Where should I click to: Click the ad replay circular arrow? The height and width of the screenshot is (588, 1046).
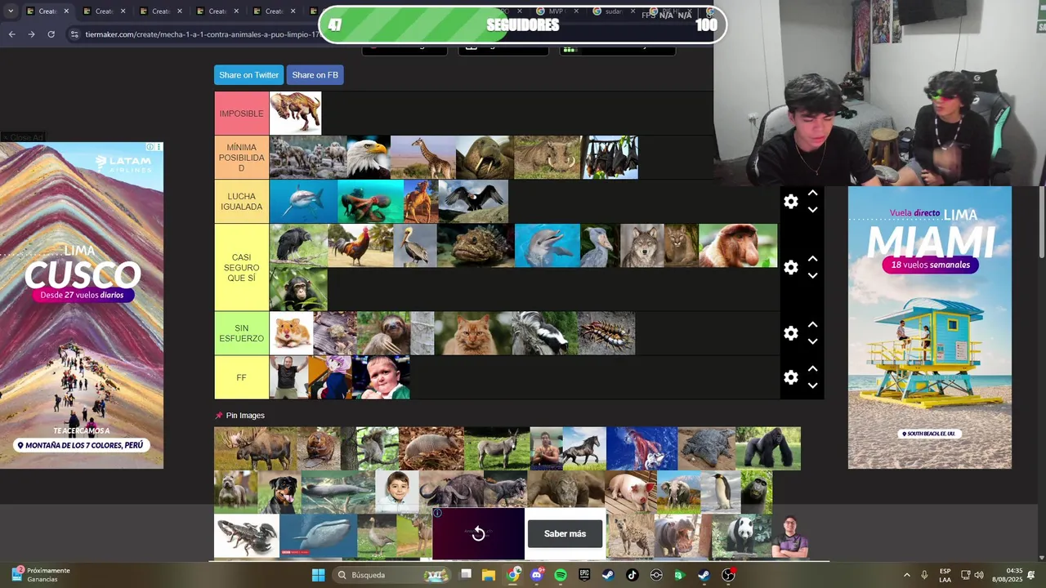point(479,533)
